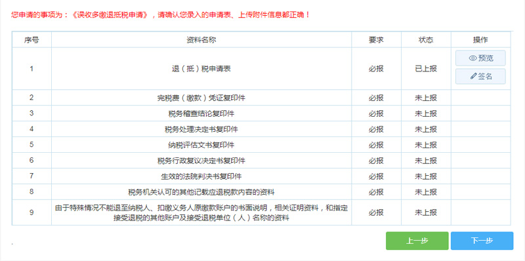This screenshot has height=261, width=525.
Task: Click the eye icon in 预览 button
Action: tap(472, 58)
